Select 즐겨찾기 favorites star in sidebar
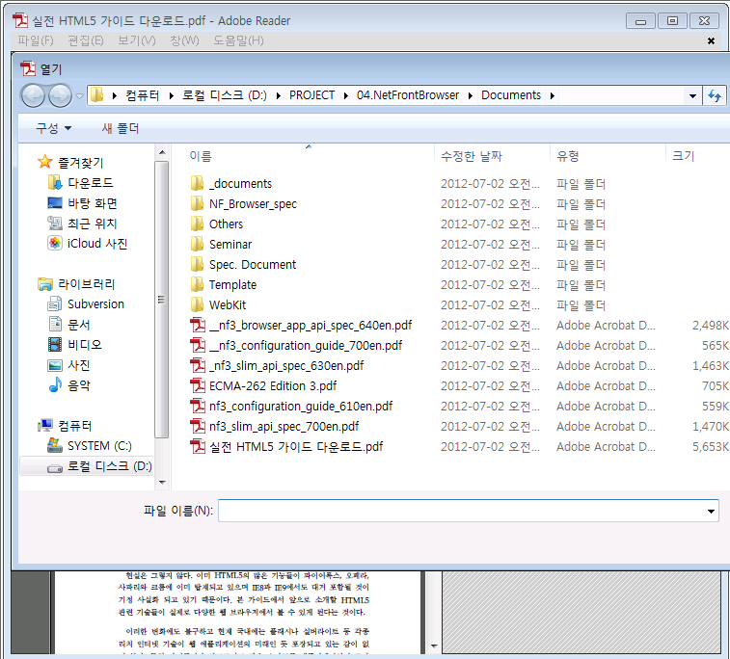730x659 pixels. 44,162
